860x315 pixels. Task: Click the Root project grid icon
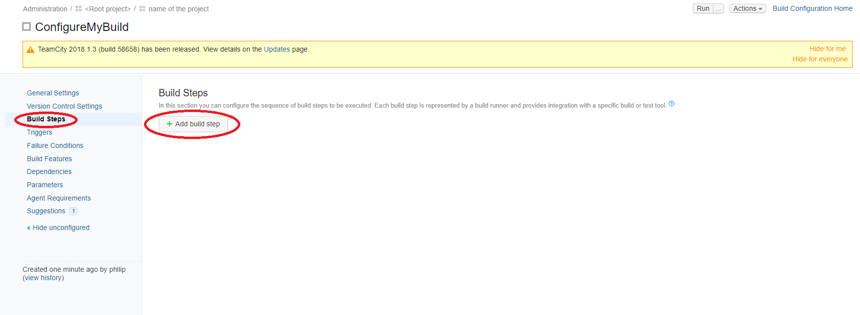(79, 9)
